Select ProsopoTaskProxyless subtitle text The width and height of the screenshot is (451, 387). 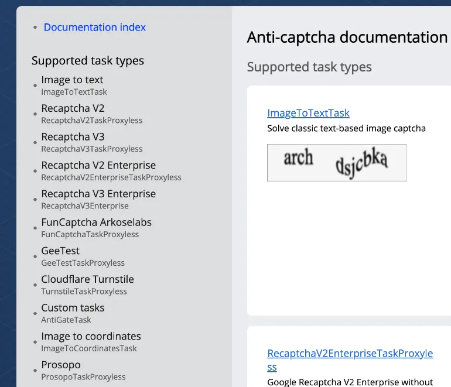83,376
